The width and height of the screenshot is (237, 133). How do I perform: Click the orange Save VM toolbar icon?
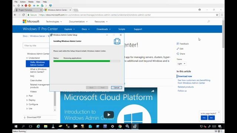pyautogui.click(x=30, y=6)
